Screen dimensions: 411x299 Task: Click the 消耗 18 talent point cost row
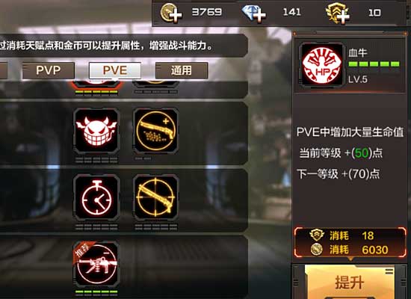pos(350,235)
